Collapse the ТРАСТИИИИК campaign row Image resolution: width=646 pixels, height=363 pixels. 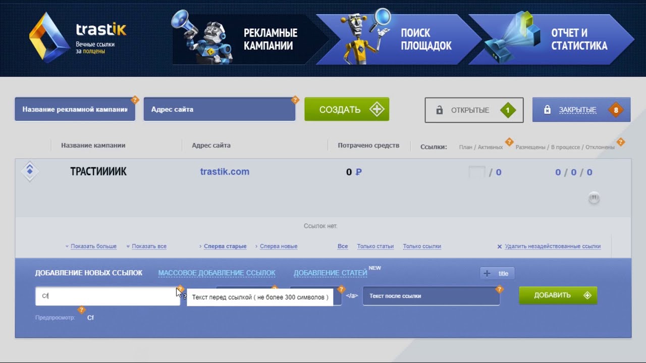30,171
